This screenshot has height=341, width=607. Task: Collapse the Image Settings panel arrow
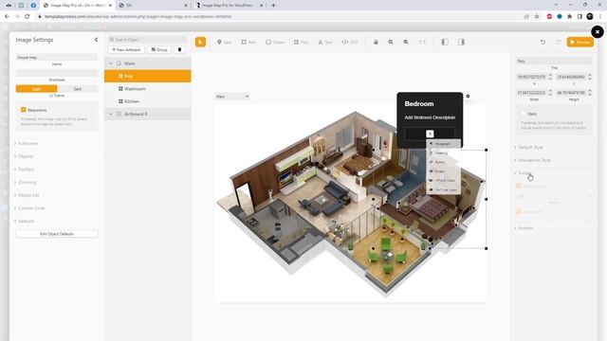pyautogui.click(x=96, y=40)
